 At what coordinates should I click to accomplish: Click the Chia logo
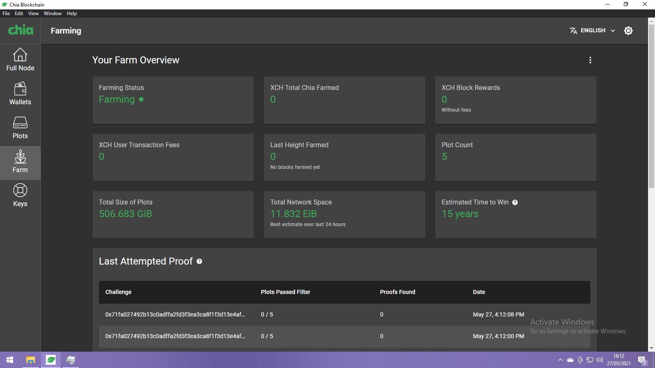tap(20, 30)
